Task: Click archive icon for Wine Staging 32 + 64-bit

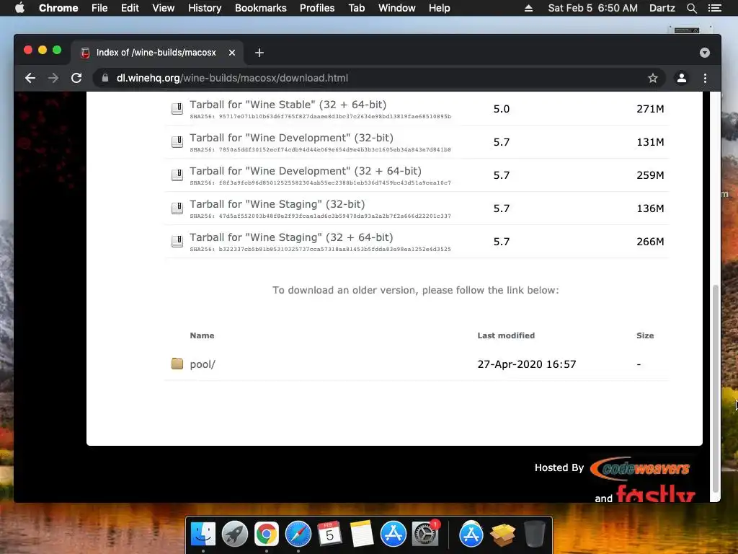Action: (x=177, y=241)
